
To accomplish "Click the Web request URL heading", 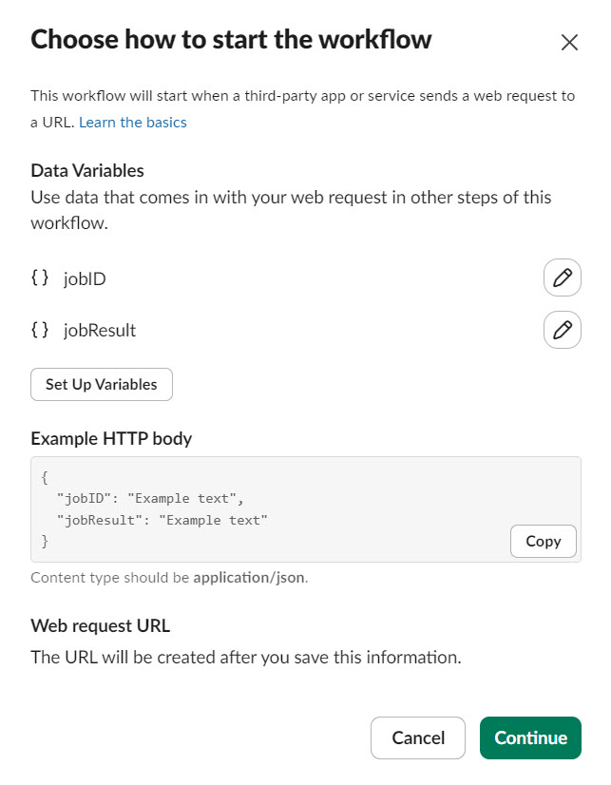I will tap(101, 625).
